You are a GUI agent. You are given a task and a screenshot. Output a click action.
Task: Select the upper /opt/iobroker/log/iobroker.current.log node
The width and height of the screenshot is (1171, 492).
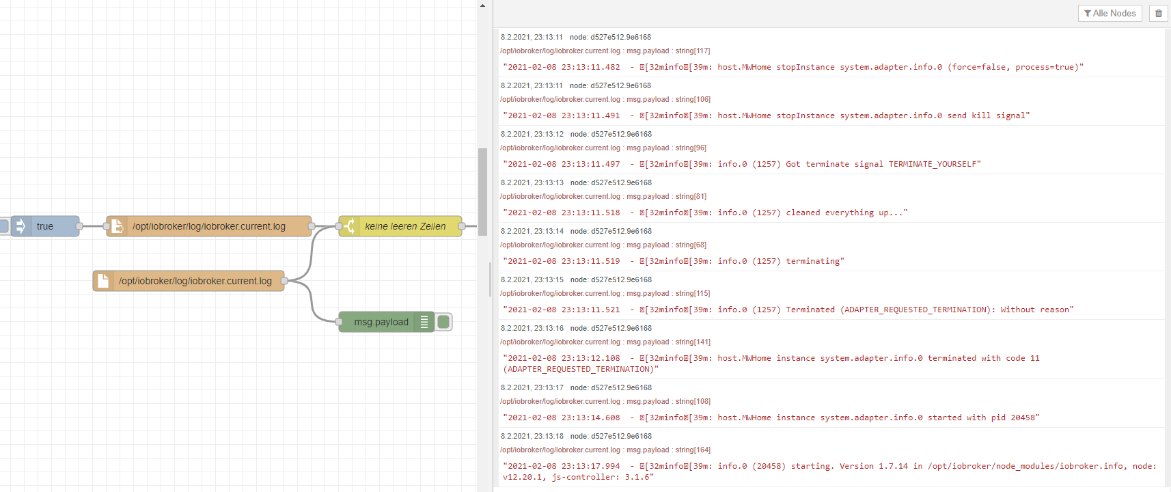pos(209,226)
